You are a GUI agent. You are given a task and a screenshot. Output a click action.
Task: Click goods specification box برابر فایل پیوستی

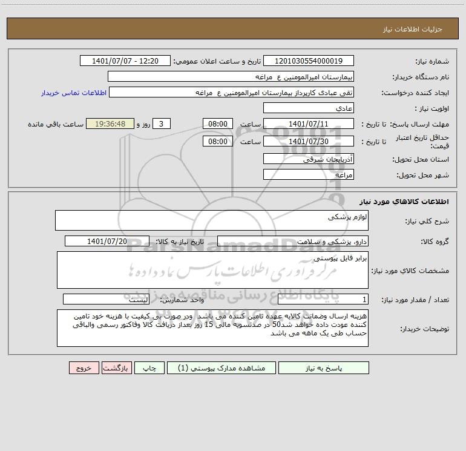pos(212,270)
